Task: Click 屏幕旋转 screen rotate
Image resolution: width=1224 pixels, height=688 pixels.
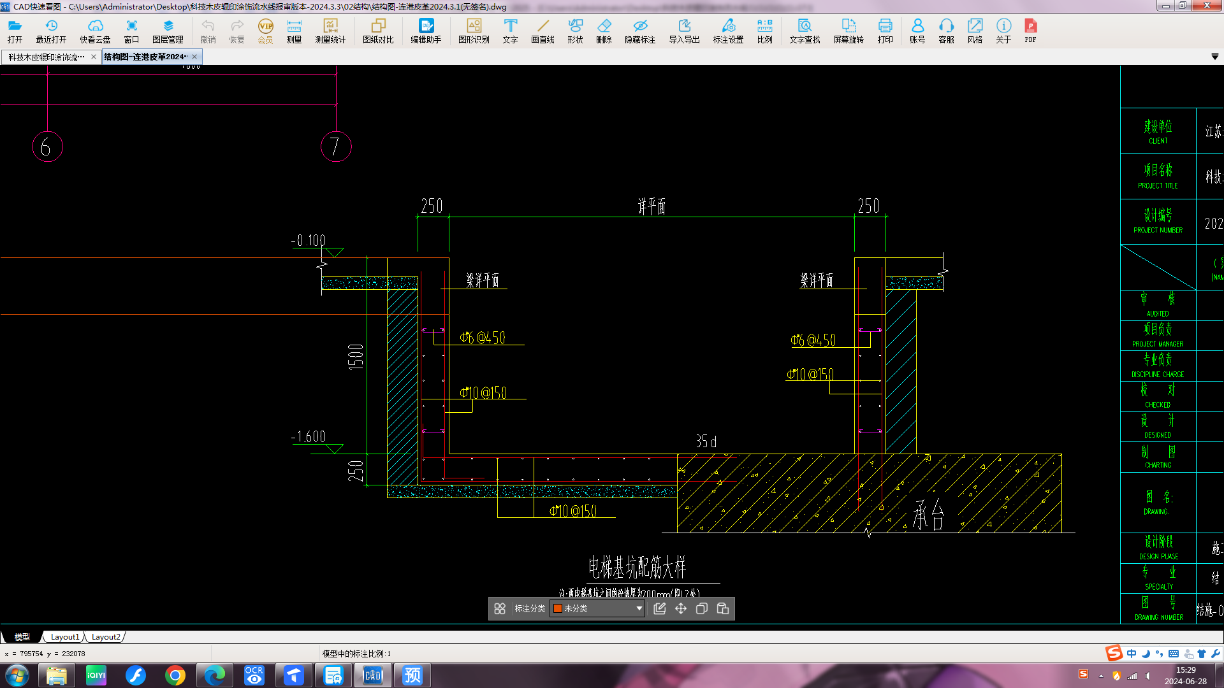Action: [x=849, y=31]
